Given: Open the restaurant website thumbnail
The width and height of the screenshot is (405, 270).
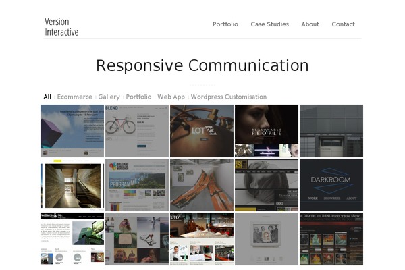Looking at the screenshot, I should click(202, 239).
